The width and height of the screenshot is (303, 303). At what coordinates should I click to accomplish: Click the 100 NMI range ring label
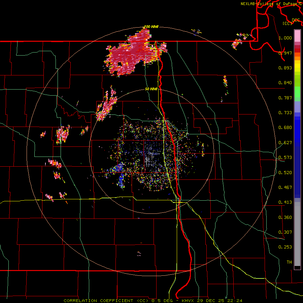pos(151,27)
